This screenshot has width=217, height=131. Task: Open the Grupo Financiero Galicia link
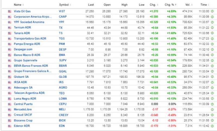tap(33, 71)
